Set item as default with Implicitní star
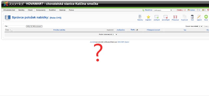 148,18
